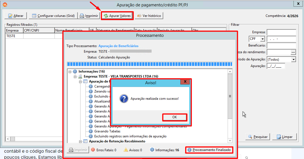Click info icon beside Excluindo registros sem informações
The image size is (304, 159).
coord(91,137)
